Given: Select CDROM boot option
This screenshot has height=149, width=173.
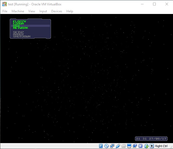Looking at the screenshot, I should pyautogui.click(x=18, y=23).
